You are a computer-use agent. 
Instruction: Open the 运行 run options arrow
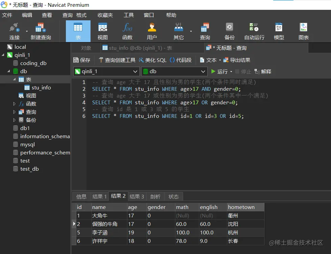click(231, 71)
